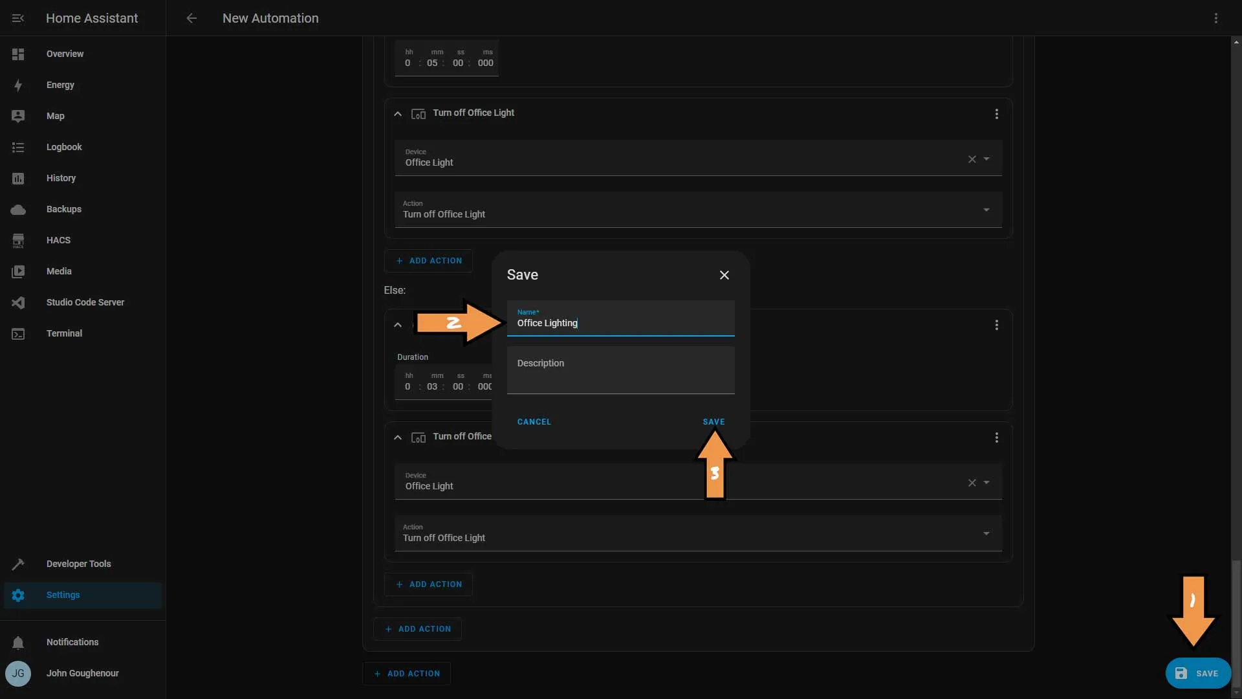1242x699 pixels.
Task: Open options menu for first Turn off Office Light
Action: click(x=996, y=114)
